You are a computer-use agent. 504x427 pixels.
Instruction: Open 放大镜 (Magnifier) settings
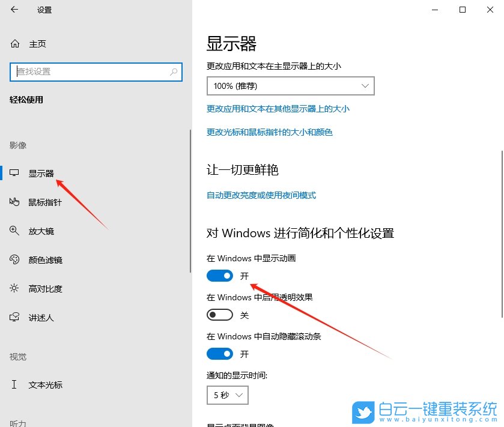(14, 231)
